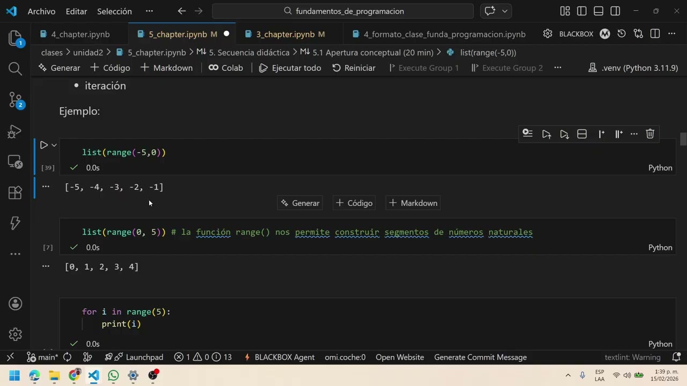Open the Copilot chat icon in title bar
This screenshot has height=386, width=687.
click(490, 11)
